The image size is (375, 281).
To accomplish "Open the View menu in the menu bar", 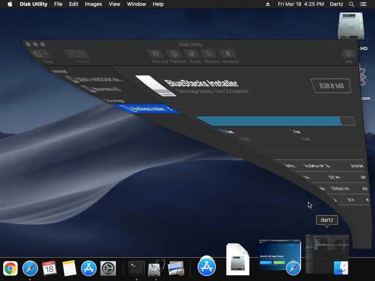I will pyautogui.click(x=114, y=4).
